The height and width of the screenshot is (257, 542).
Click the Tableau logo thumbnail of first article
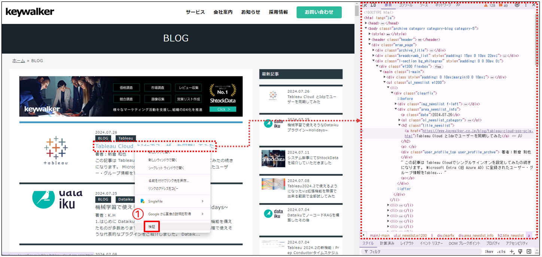point(56,150)
